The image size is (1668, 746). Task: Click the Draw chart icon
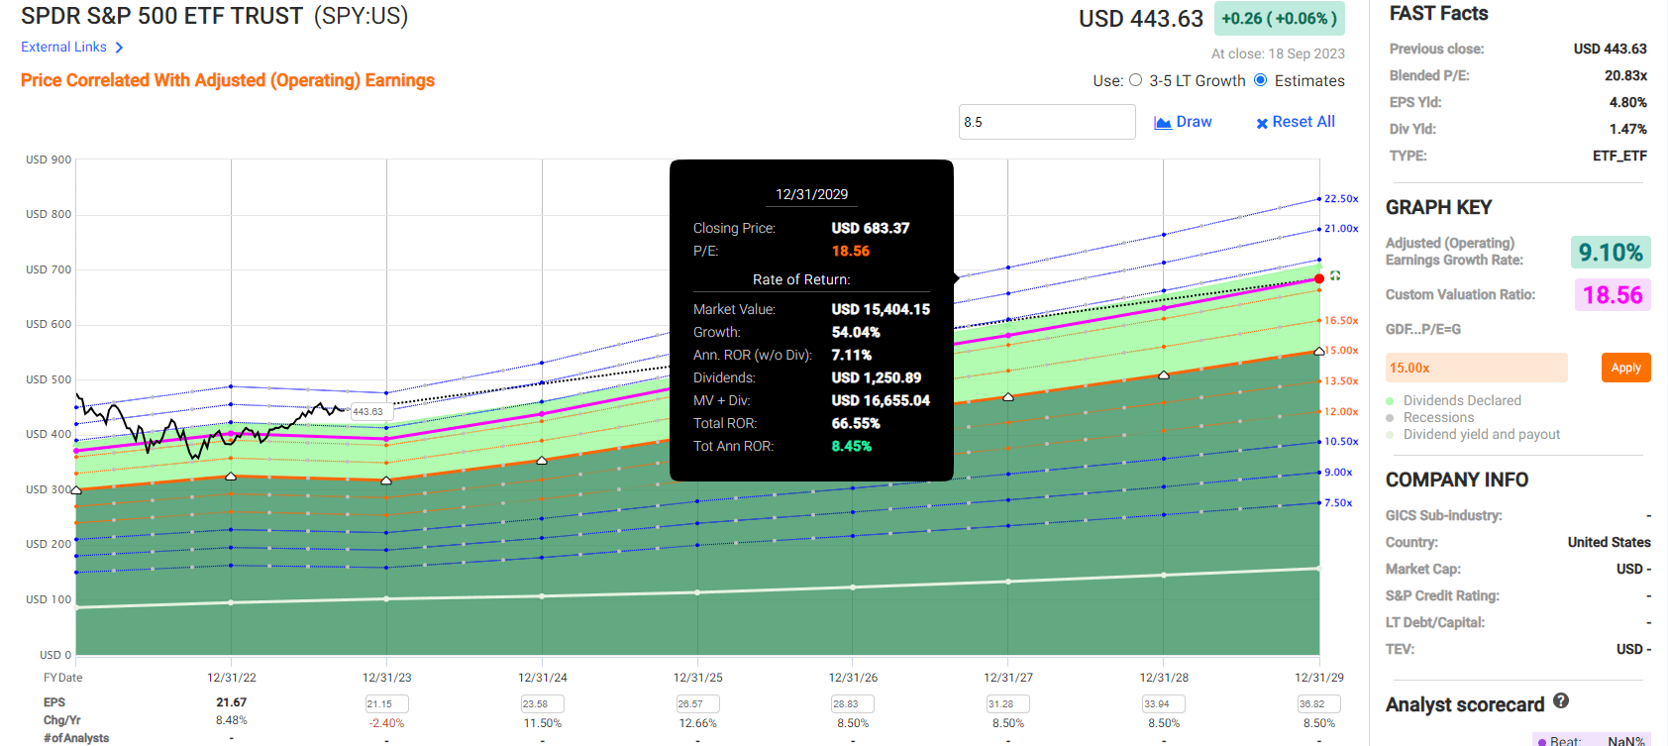1163,123
